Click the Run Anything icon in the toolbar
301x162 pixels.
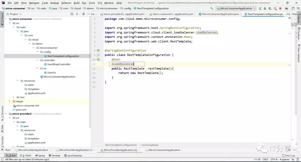click(293, 8)
